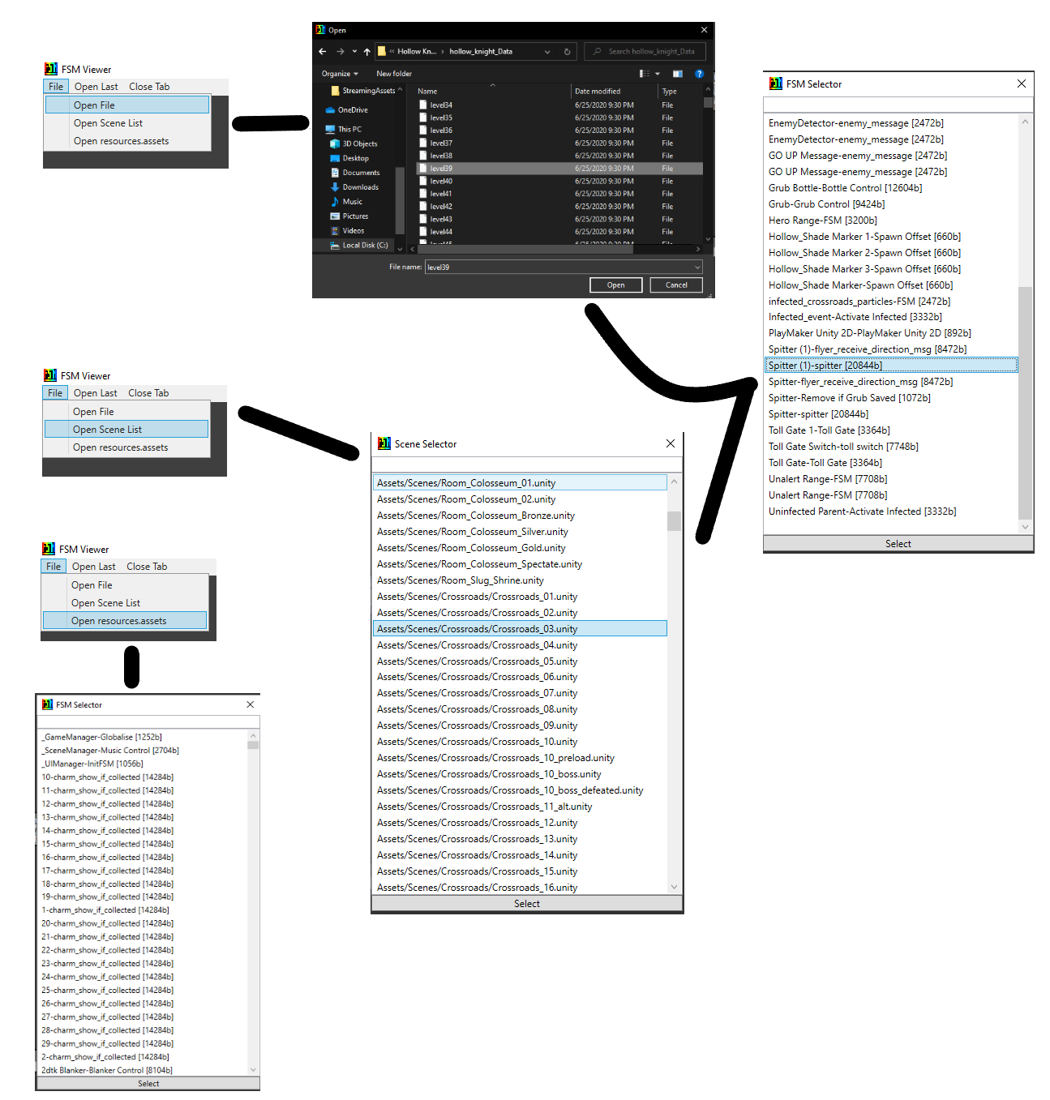Screen dimensions: 1050x1100
Task: Click Select button in Scene Selector
Action: pyautogui.click(x=527, y=904)
